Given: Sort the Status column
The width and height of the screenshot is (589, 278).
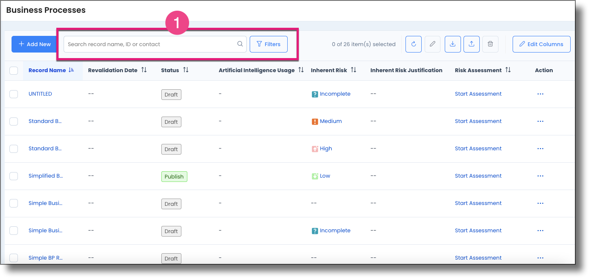Looking at the screenshot, I should pyautogui.click(x=186, y=70).
